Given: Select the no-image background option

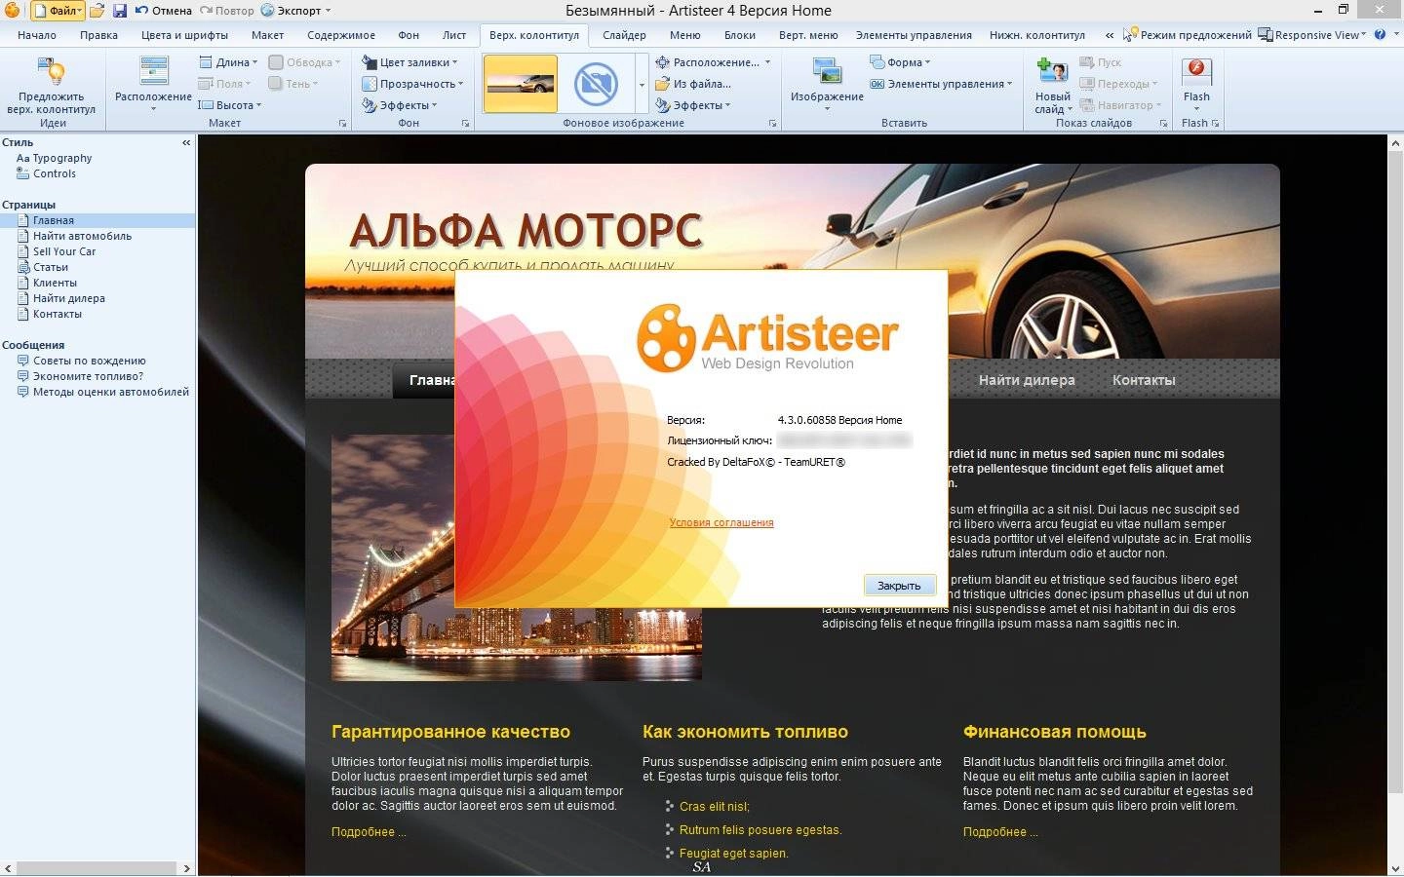Looking at the screenshot, I should click(x=596, y=84).
